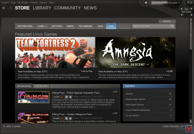Image resolution: width=194 pixels, height=134 pixels.
Task: Expand the Games dropdown in store nav
Action: point(42,26)
